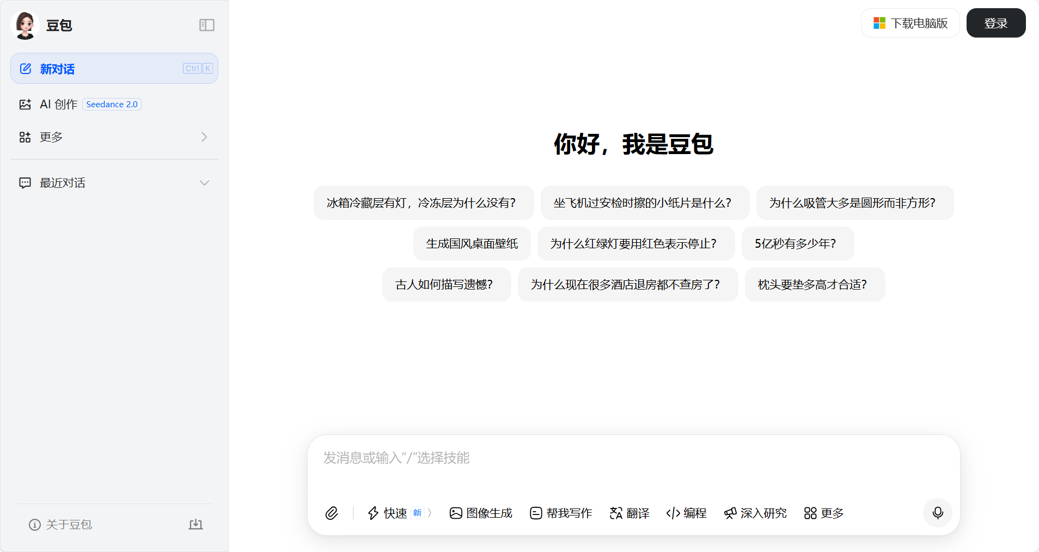Collapse the sidebar with the panel icon

[206, 25]
